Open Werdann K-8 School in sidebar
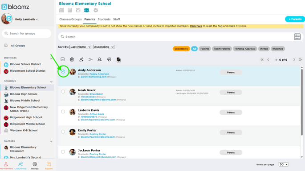 (24, 130)
